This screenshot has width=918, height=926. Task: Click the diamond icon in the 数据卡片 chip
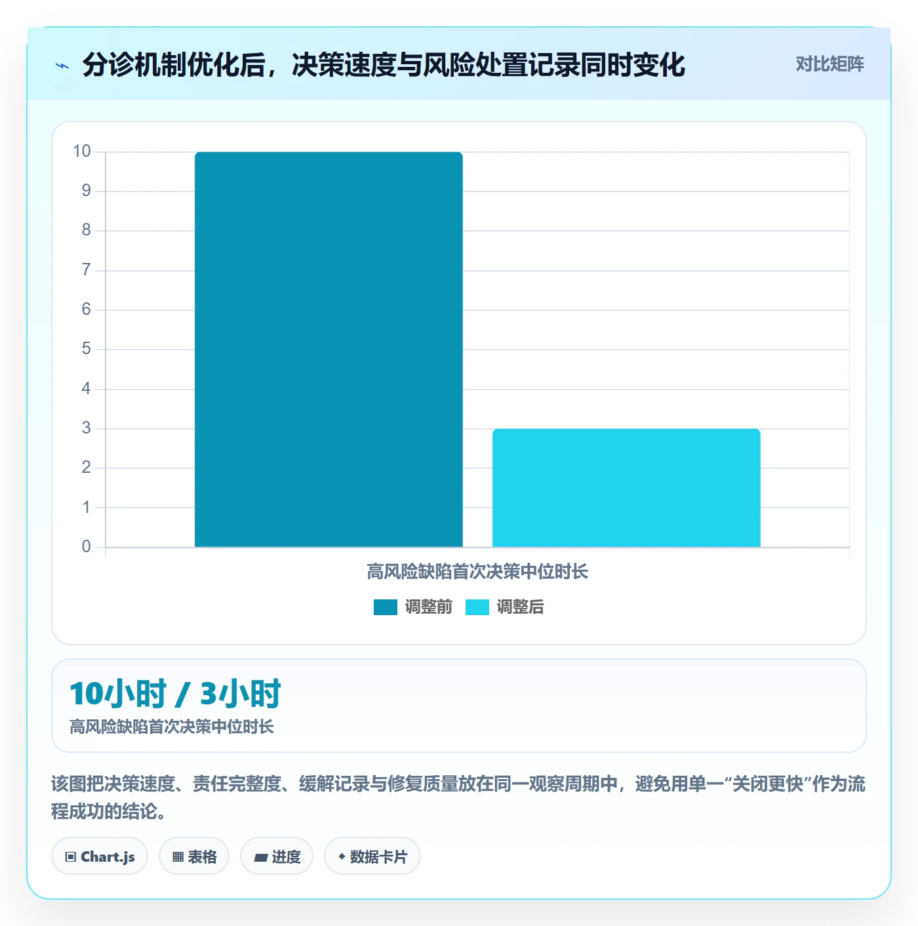[342, 856]
